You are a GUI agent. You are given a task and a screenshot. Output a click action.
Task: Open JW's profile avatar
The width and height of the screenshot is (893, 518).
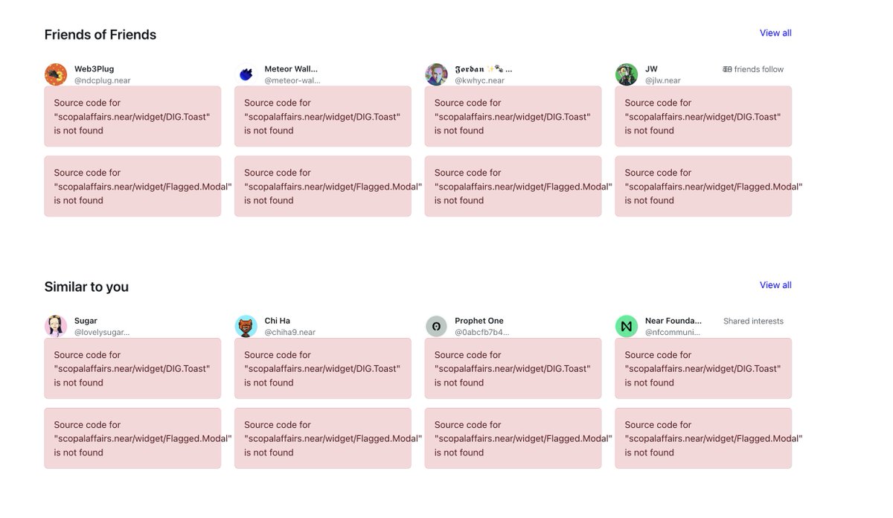627,74
